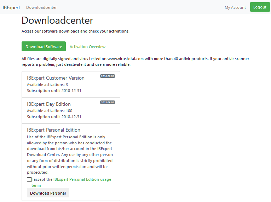This screenshot has width=271, height=202.
Task: Click the Downloadcenter page heading
Action: (57, 21)
